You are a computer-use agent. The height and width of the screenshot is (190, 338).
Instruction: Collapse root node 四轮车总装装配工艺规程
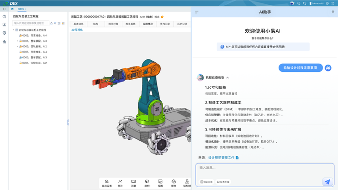pos(14,30)
